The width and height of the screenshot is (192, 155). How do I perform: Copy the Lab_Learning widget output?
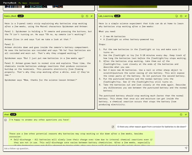tap(177, 16)
